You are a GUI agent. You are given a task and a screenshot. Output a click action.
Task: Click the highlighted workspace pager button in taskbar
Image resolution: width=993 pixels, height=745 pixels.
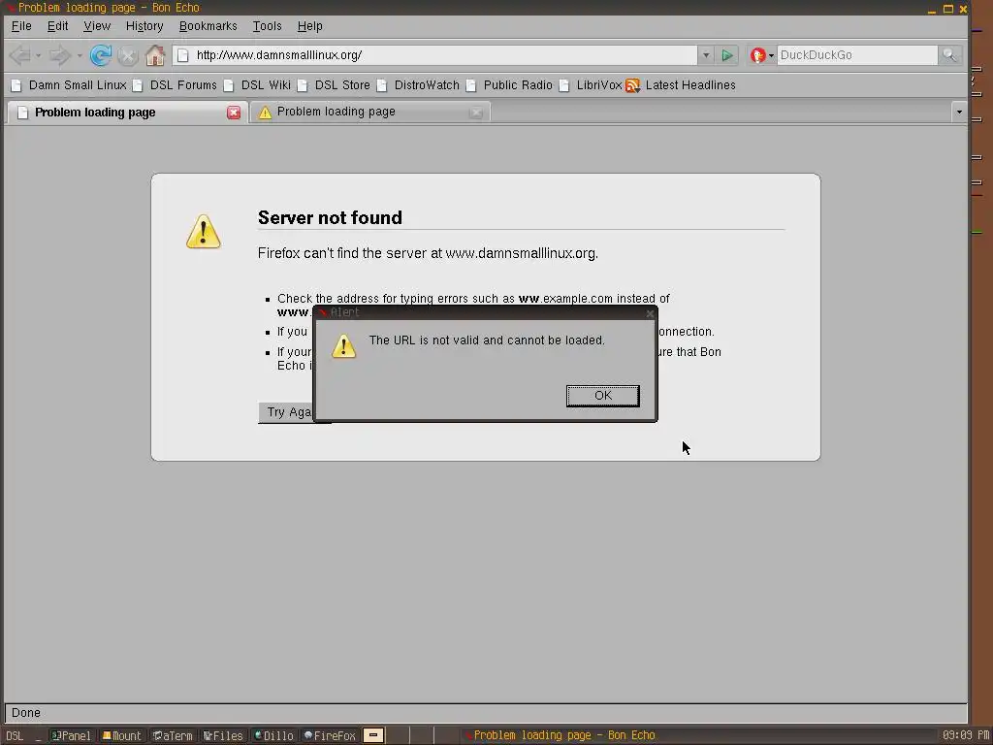pos(373,735)
